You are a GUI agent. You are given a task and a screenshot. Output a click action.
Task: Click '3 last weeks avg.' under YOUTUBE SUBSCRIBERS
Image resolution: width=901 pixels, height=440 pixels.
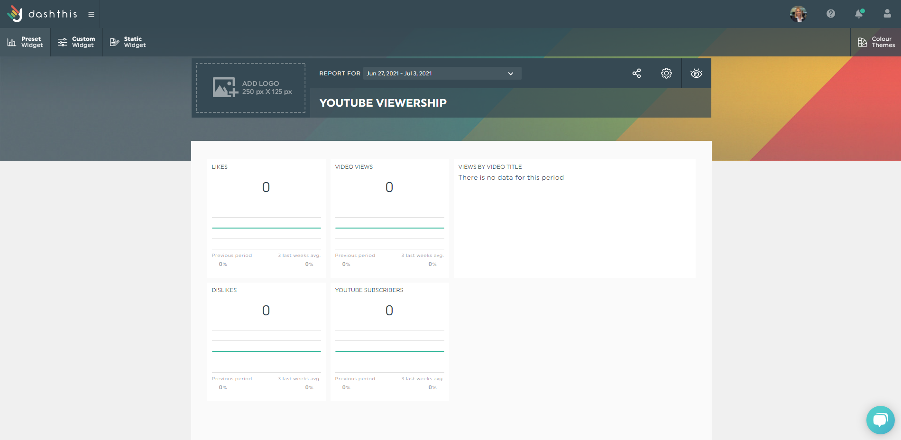coord(423,379)
